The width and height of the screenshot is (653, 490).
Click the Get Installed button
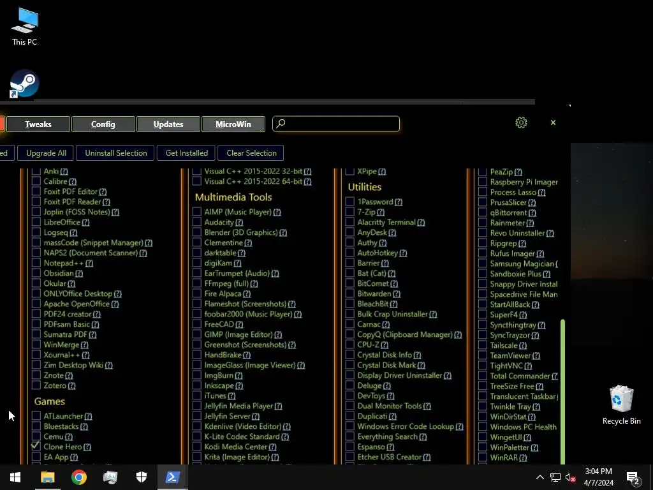click(x=187, y=153)
